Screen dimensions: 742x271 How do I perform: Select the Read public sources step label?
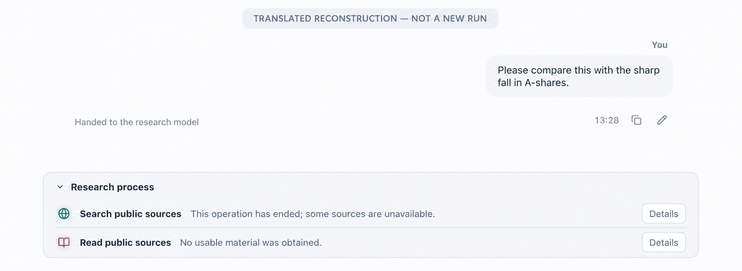125,242
